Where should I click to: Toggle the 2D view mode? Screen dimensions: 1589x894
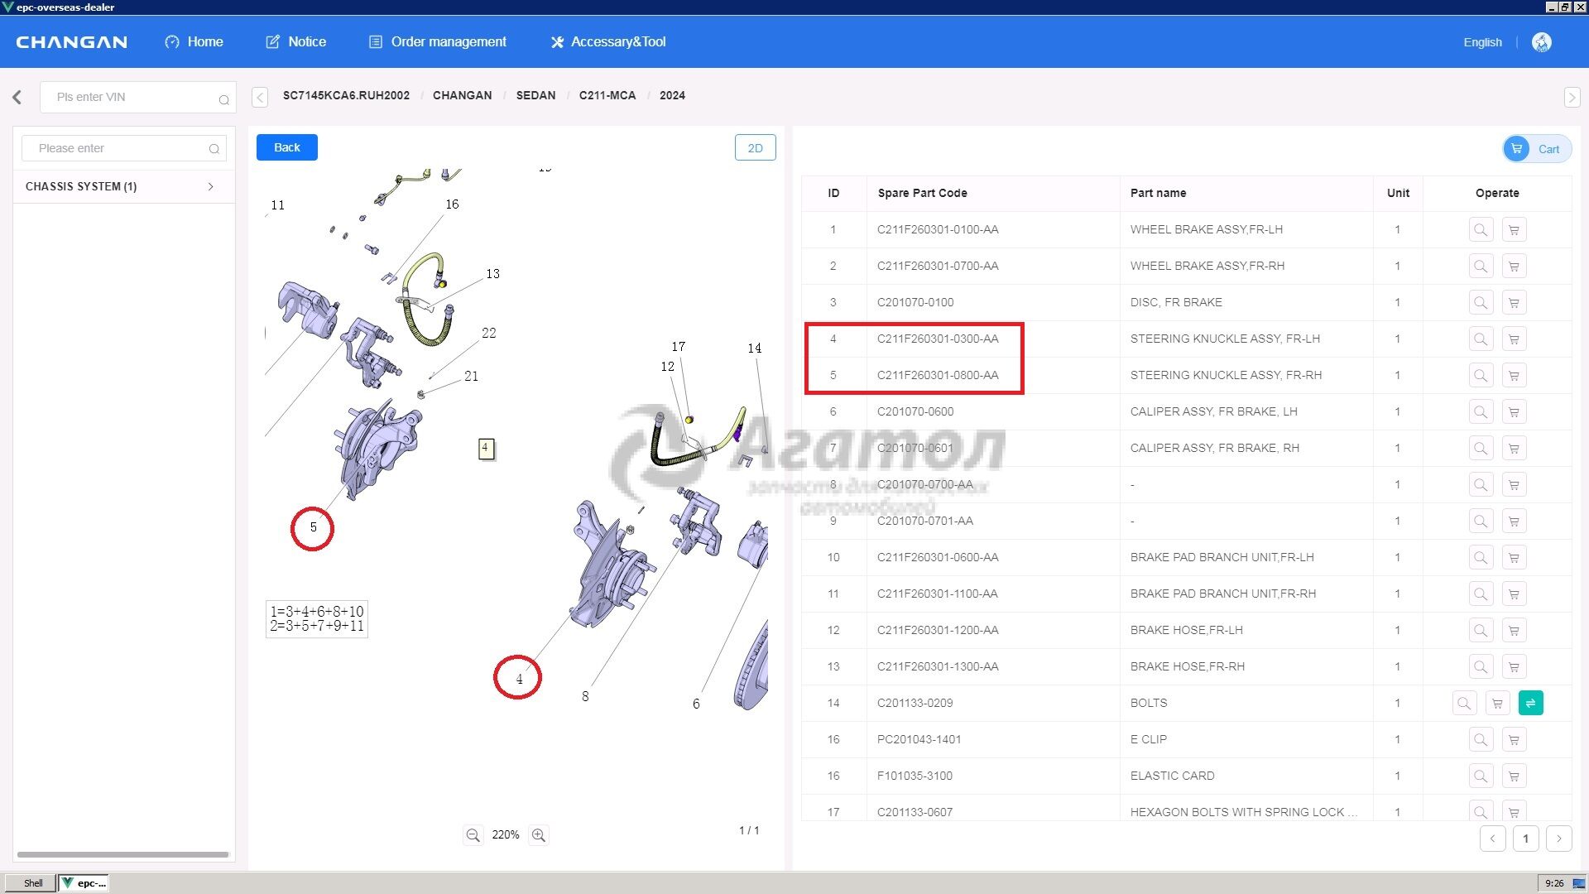(x=755, y=147)
